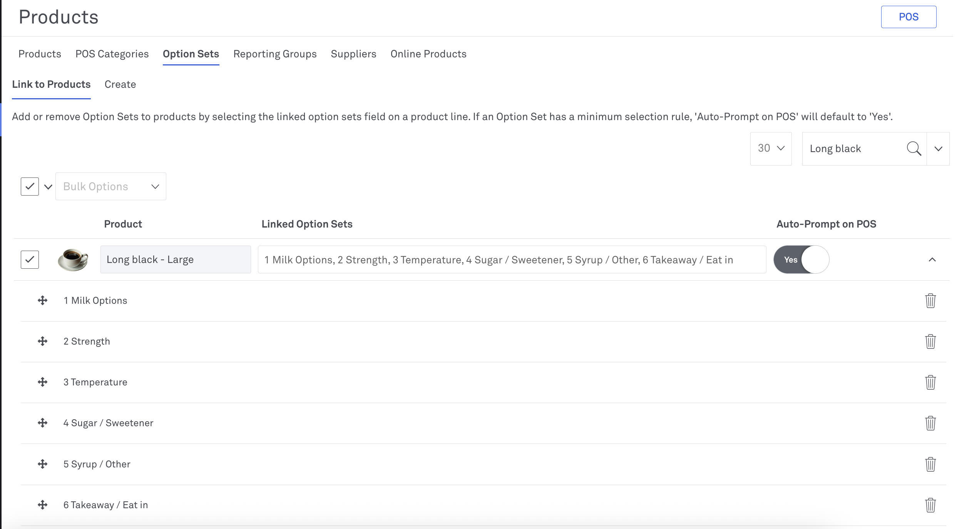Click move handle for 2 Strength

[43, 341]
